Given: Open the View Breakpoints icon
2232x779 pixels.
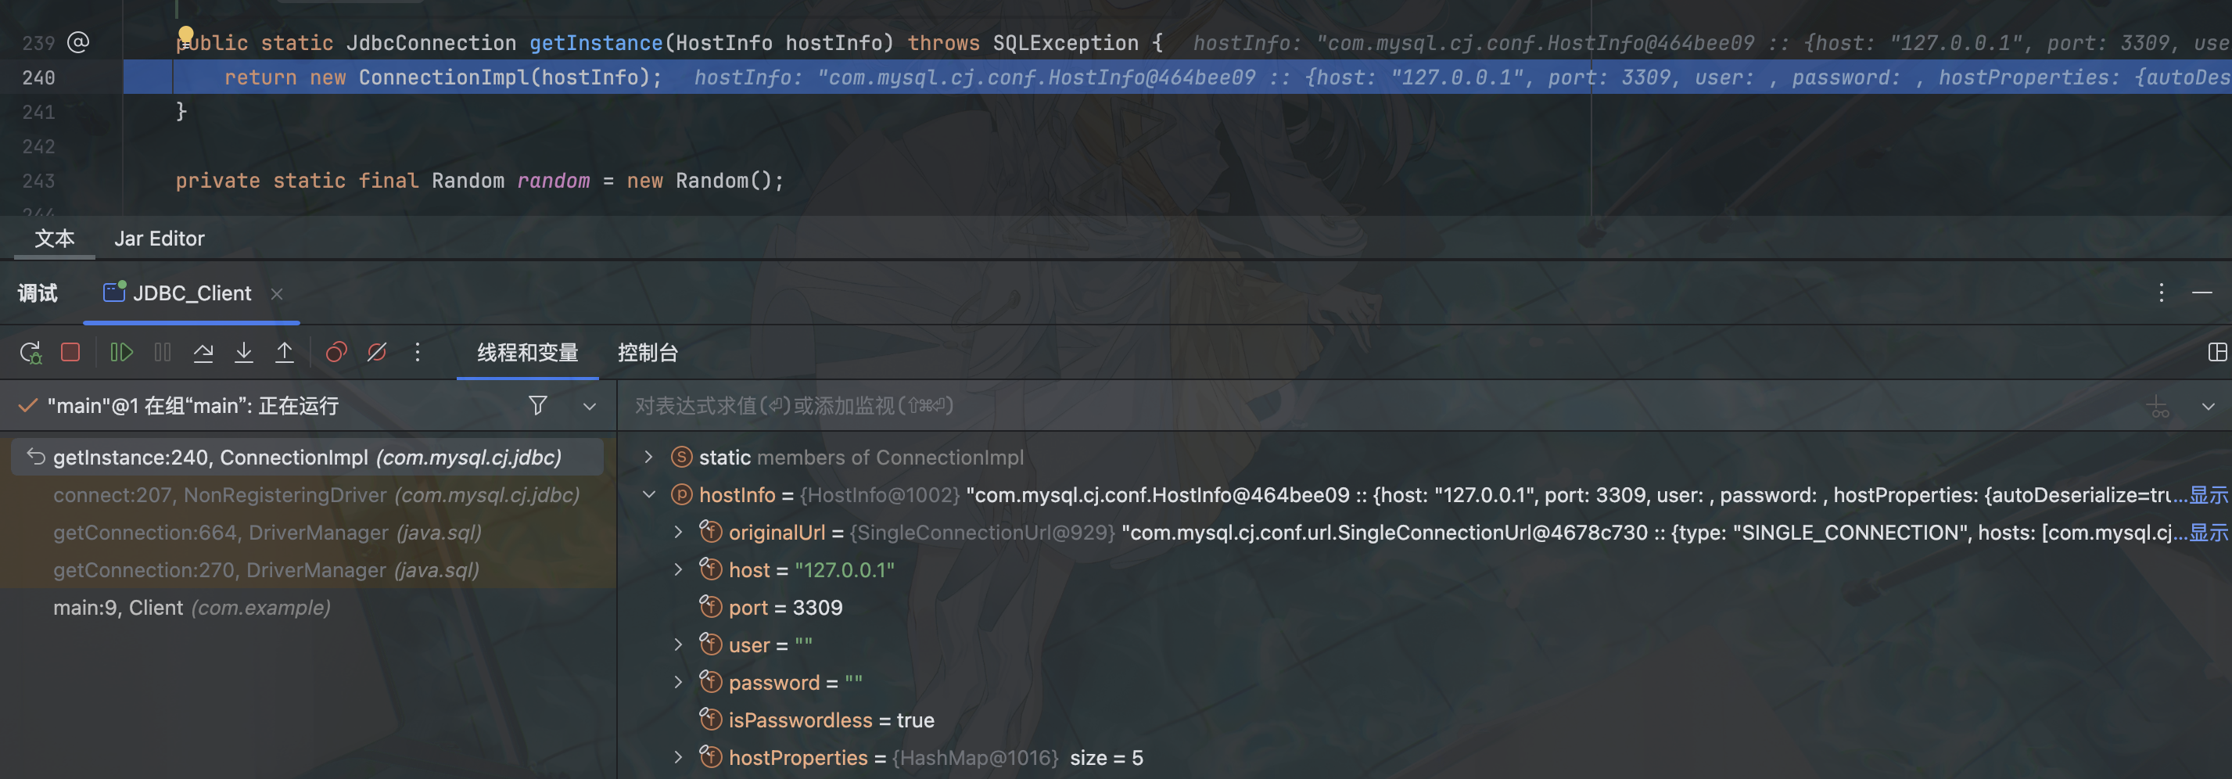Looking at the screenshot, I should (336, 353).
